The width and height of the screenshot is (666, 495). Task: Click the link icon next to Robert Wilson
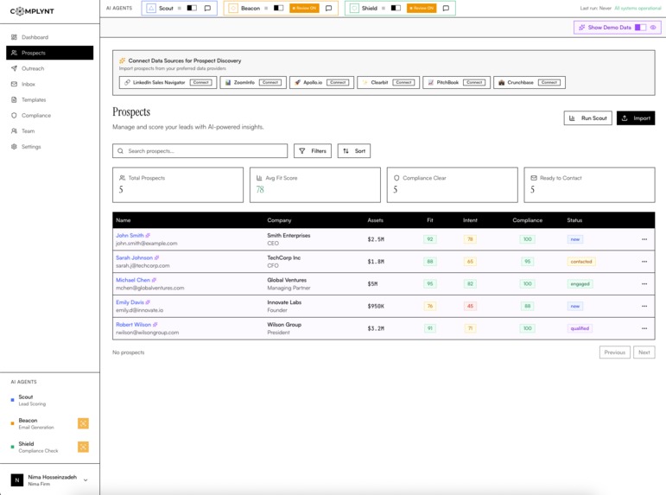(x=155, y=325)
